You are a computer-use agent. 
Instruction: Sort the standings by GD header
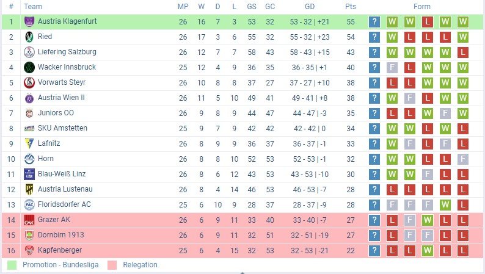(x=310, y=7)
